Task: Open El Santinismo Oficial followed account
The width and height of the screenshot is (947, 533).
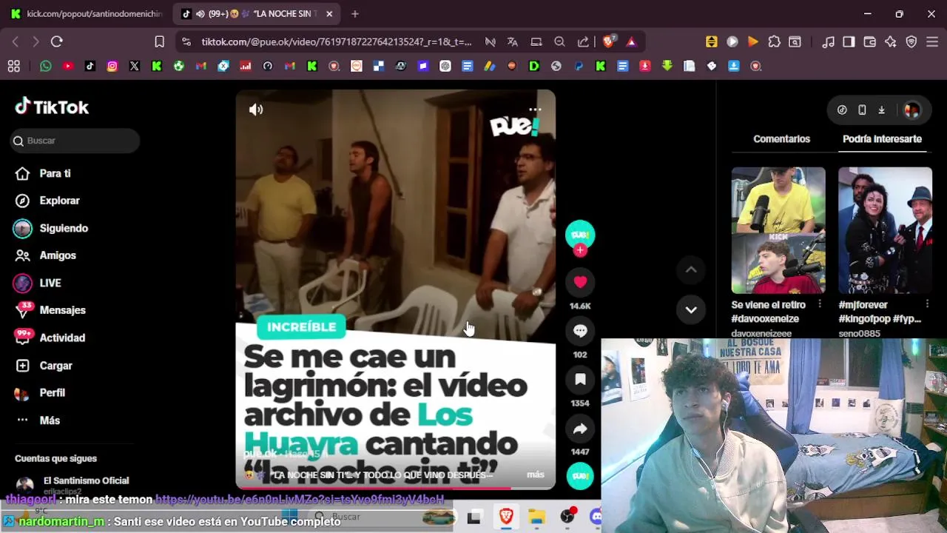Action: point(74,485)
